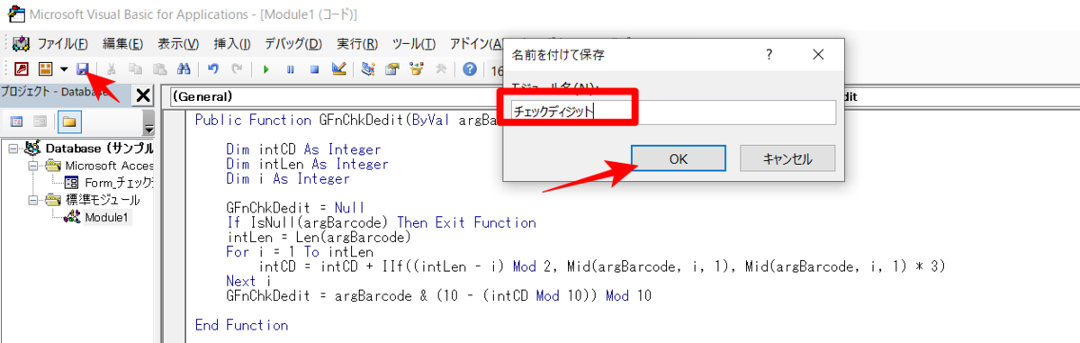Click the View Code icon in Project panel

point(16,122)
